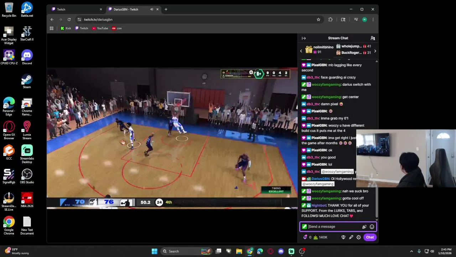Open Chrome Extensions puzzle icon
The height and width of the screenshot is (257, 456).
coord(330,20)
